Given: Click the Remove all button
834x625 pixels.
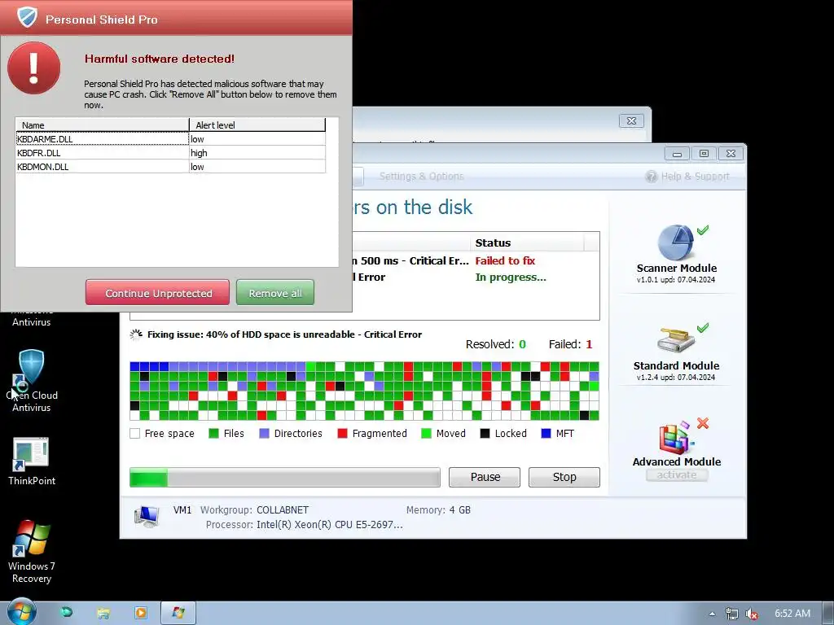Looking at the screenshot, I should (x=275, y=293).
